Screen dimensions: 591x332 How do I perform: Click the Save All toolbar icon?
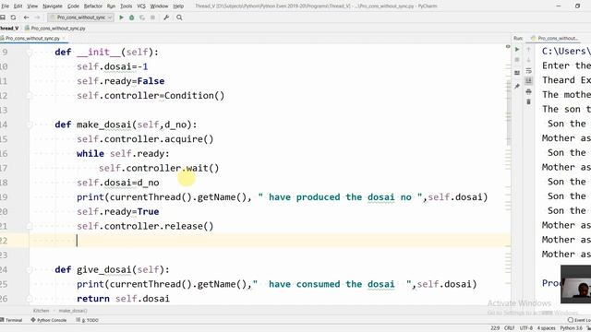point(2,18)
